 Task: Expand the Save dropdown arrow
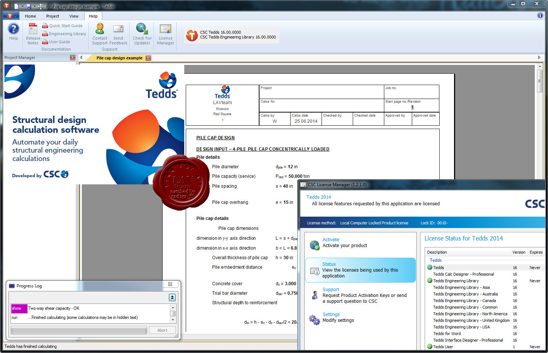[x=35, y=7]
